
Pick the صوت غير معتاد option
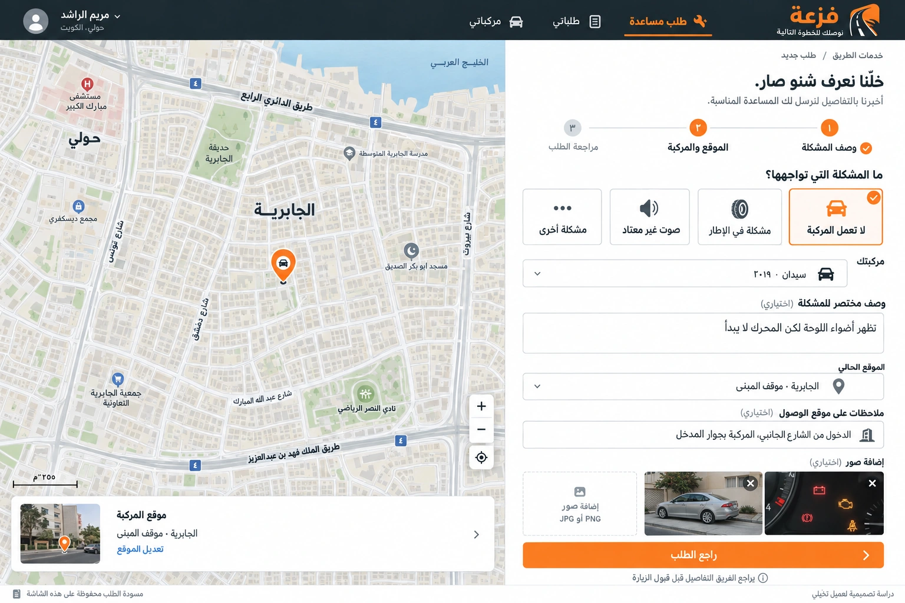tap(650, 217)
